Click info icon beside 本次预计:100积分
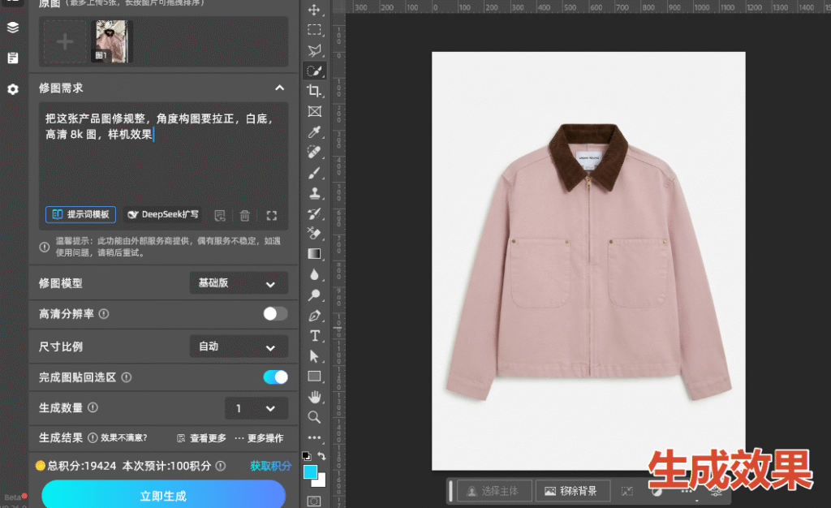The height and width of the screenshot is (508, 831). point(221,466)
